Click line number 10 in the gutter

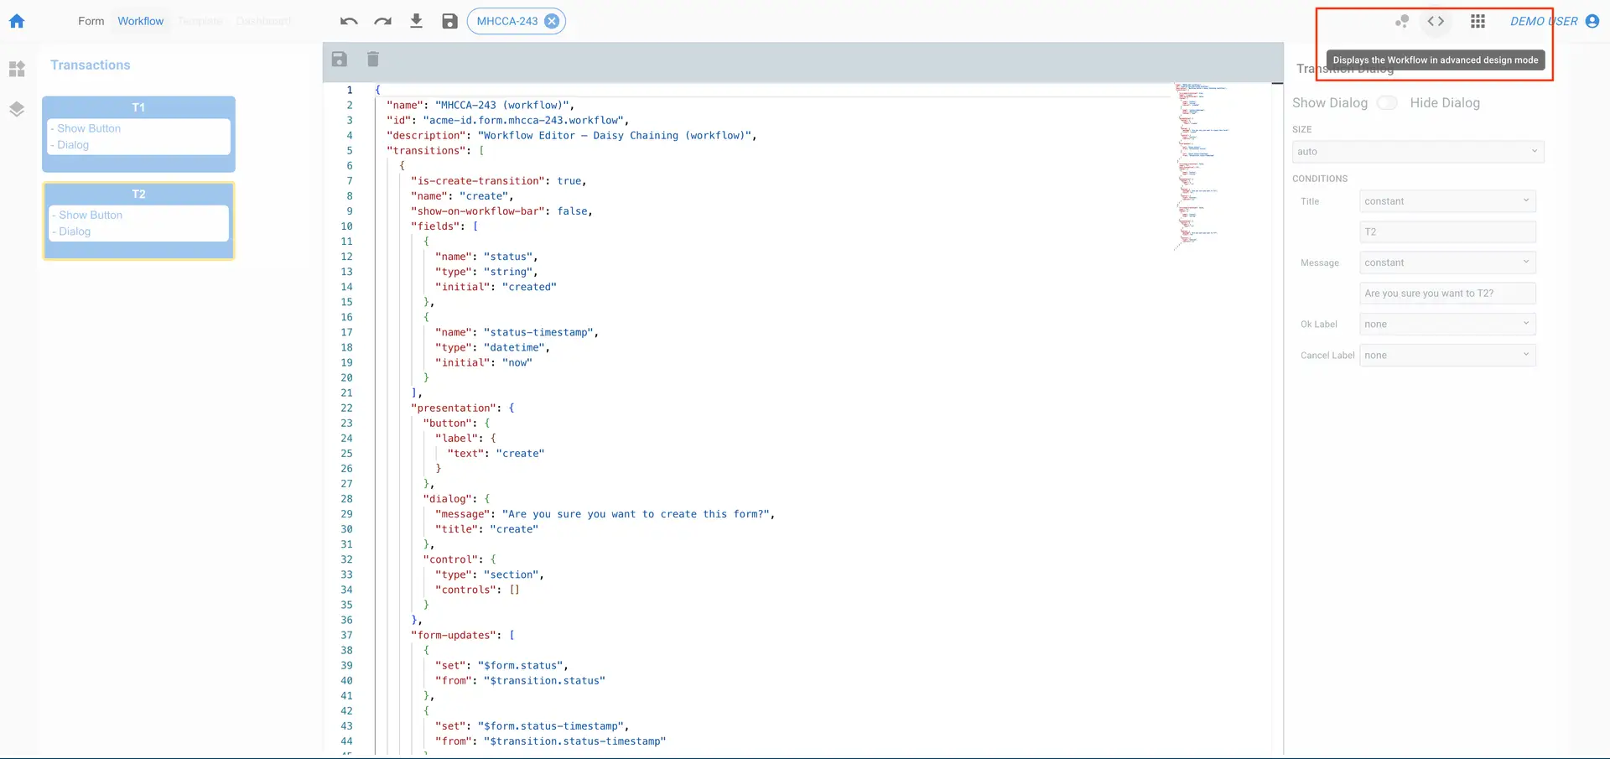[346, 226]
